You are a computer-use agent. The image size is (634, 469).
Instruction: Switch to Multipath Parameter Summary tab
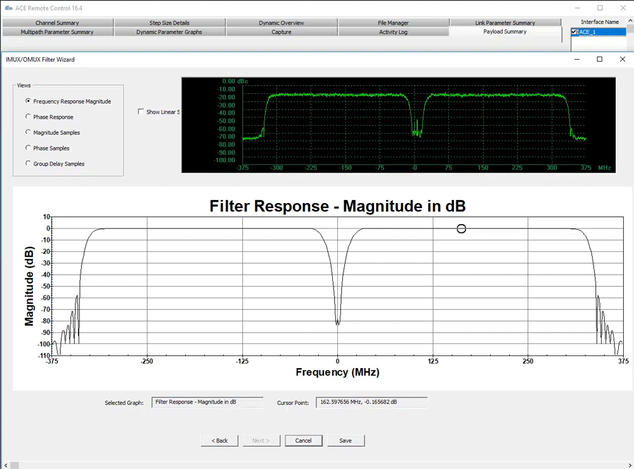[57, 32]
